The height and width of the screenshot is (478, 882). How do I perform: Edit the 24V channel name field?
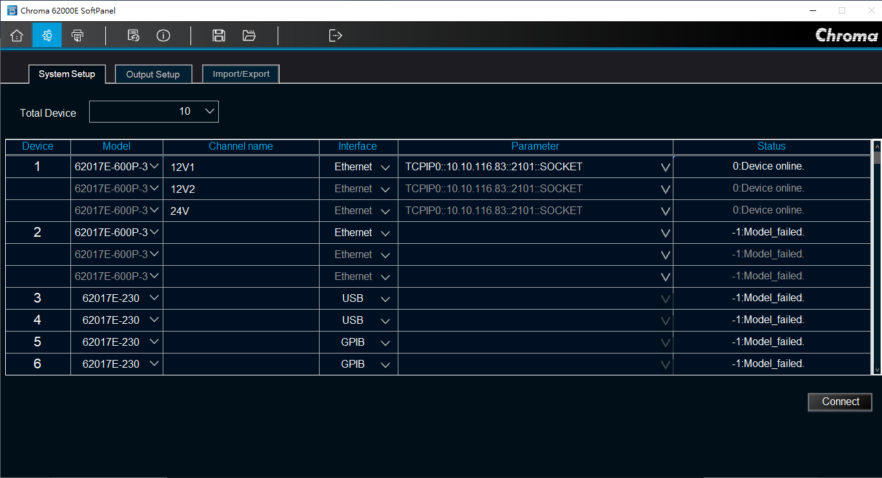point(241,211)
